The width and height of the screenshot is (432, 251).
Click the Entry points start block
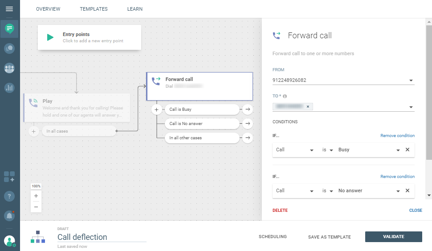(x=90, y=37)
